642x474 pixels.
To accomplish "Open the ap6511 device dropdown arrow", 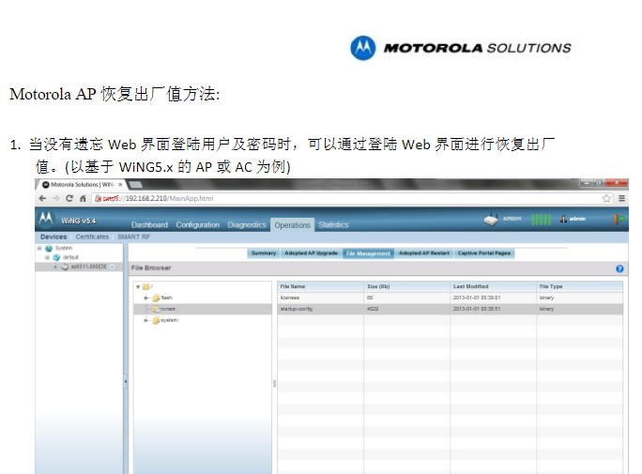I will click(113, 267).
